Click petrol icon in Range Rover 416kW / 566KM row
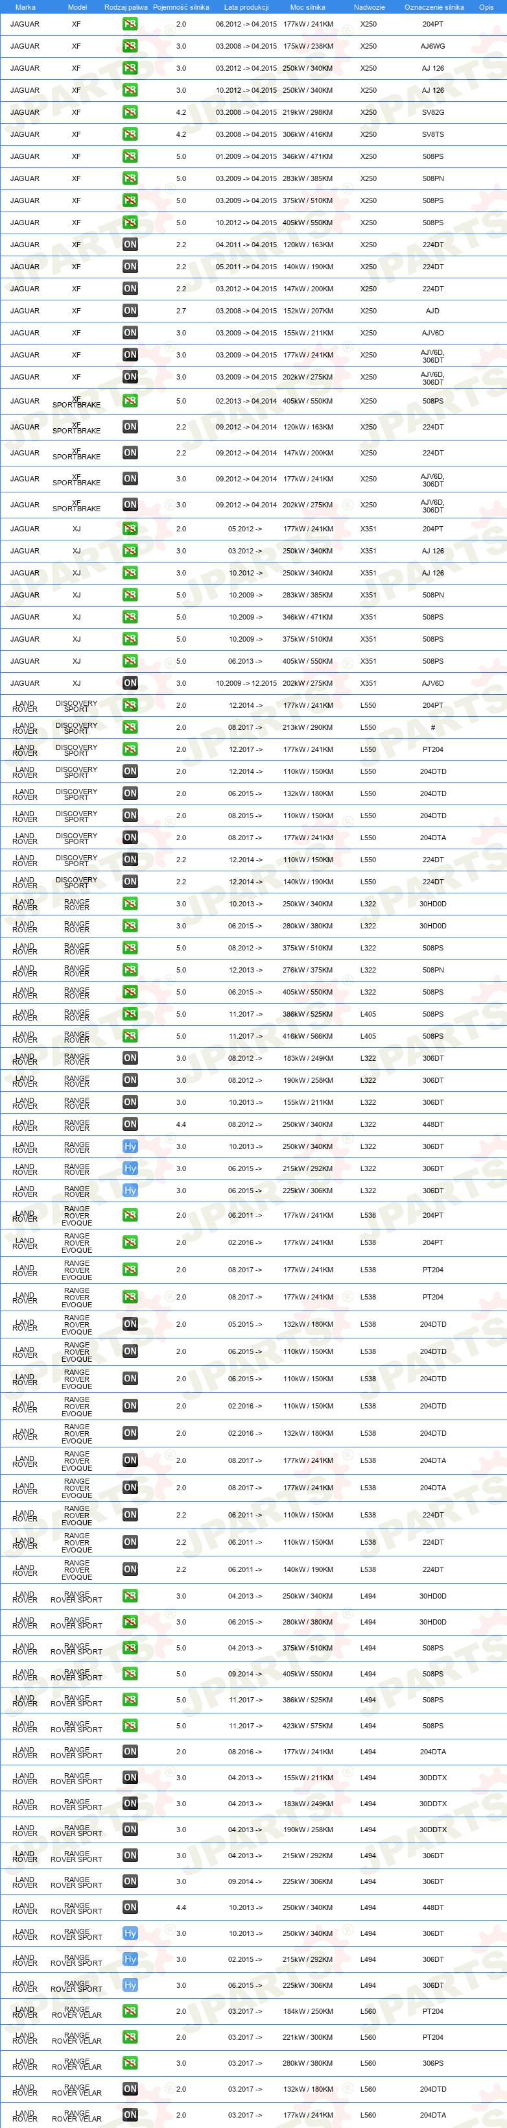The height and width of the screenshot is (2128, 507). pyautogui.click(x=130, y=1036)
